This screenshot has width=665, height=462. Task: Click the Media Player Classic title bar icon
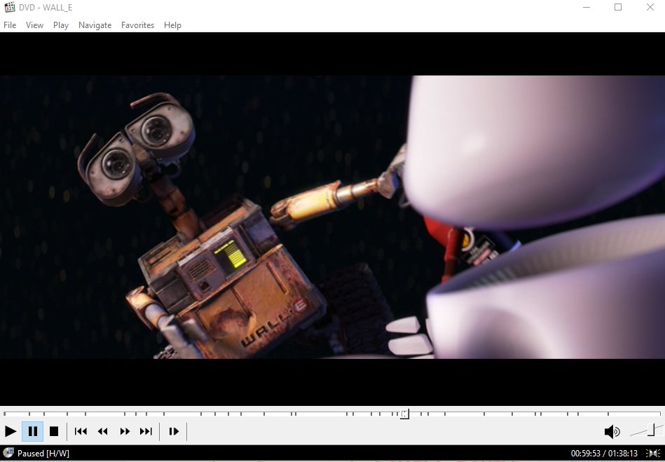tap(9, 8)
